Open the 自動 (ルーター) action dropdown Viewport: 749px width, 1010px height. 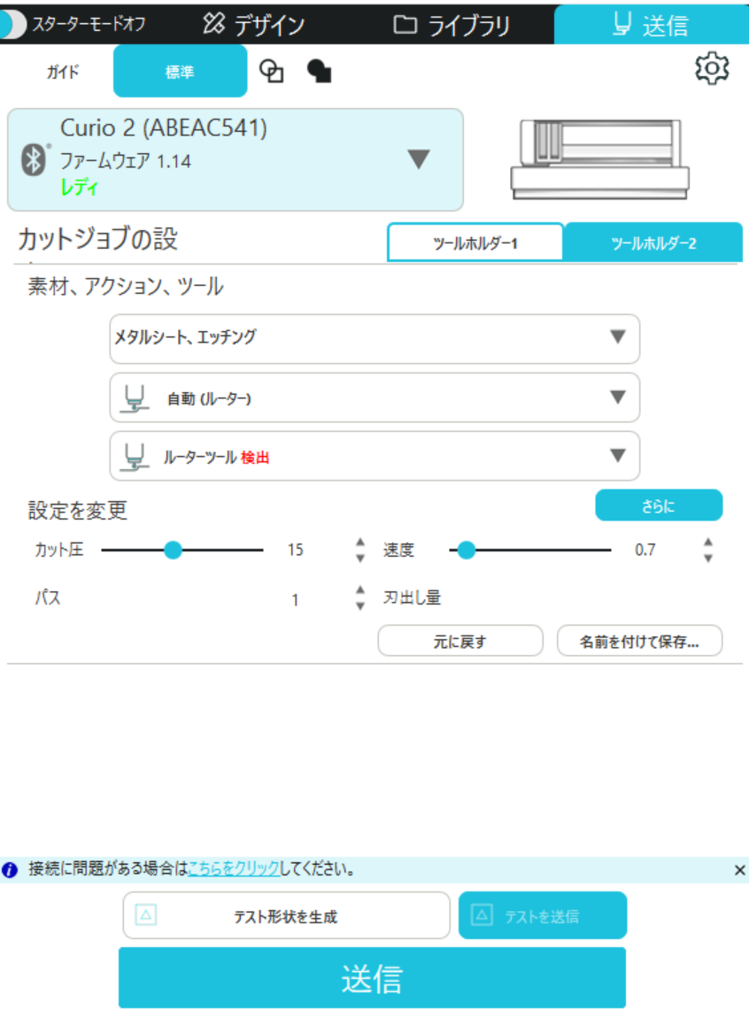[x=374, y=397]
